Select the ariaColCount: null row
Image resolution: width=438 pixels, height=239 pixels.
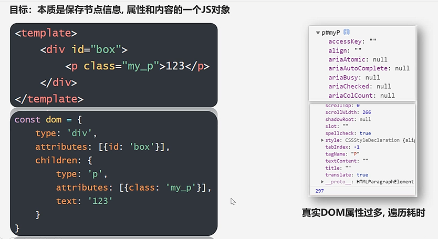(x=361, y=96)
